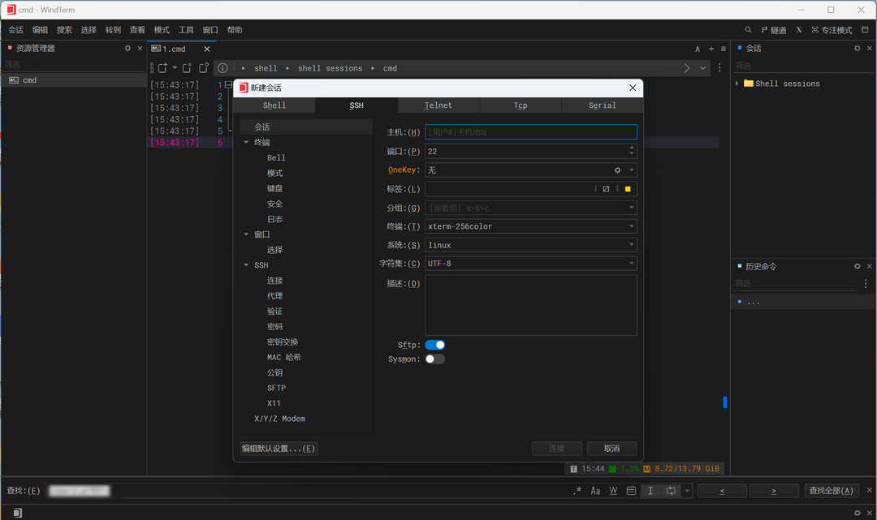Click the OneKey settings gear icon
Screen dimensions: 877x520
(x=617, y=170)
